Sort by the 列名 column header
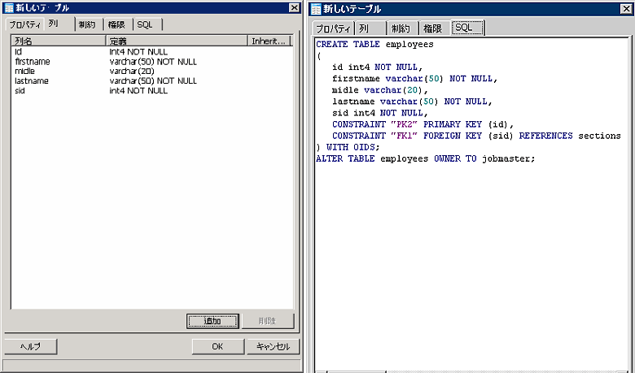Screen dimensions: 635x373 [x=58, y=41]
